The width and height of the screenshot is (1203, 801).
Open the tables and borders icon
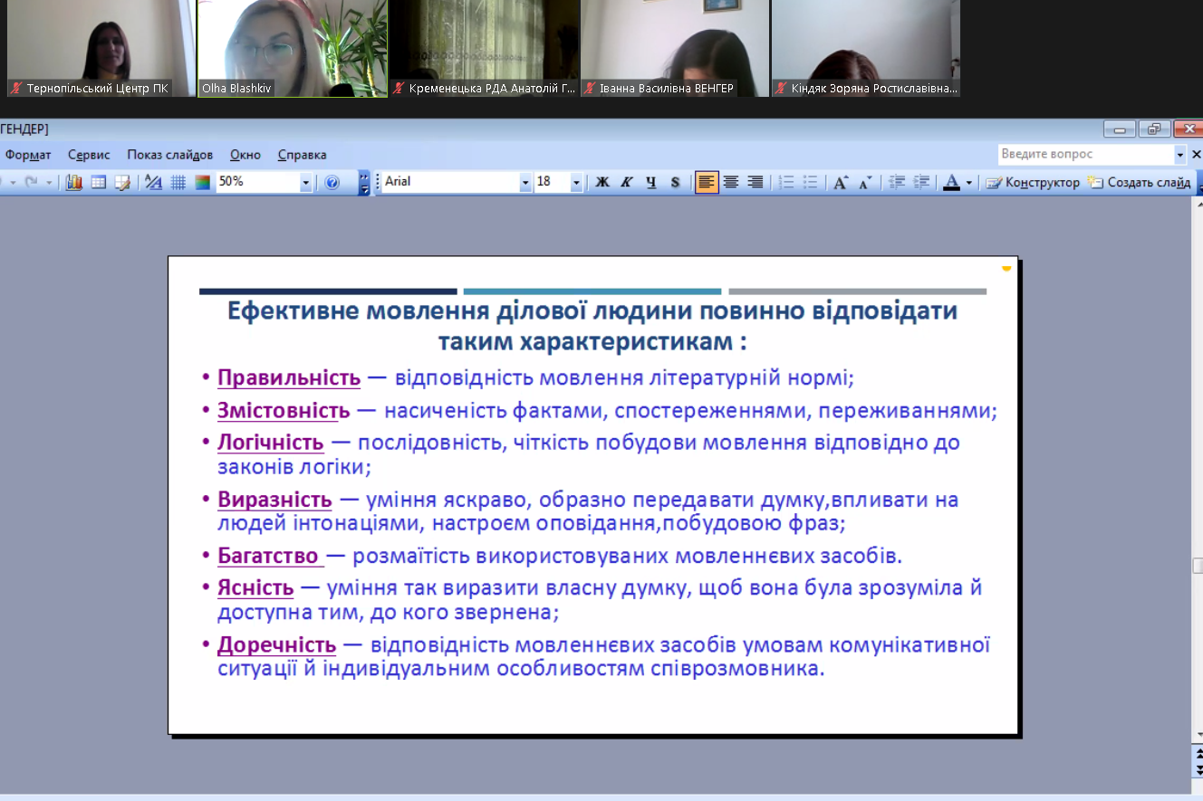[121, 182]
